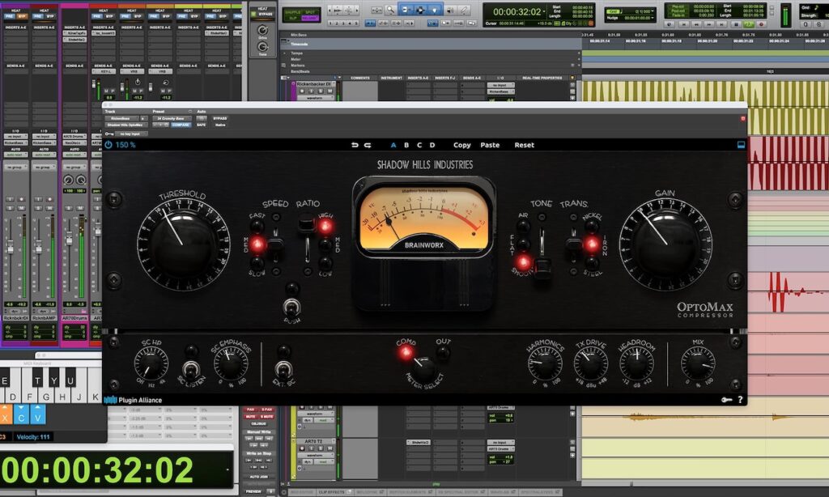Expand the Tempo ruler

click(x=285, y=53)
